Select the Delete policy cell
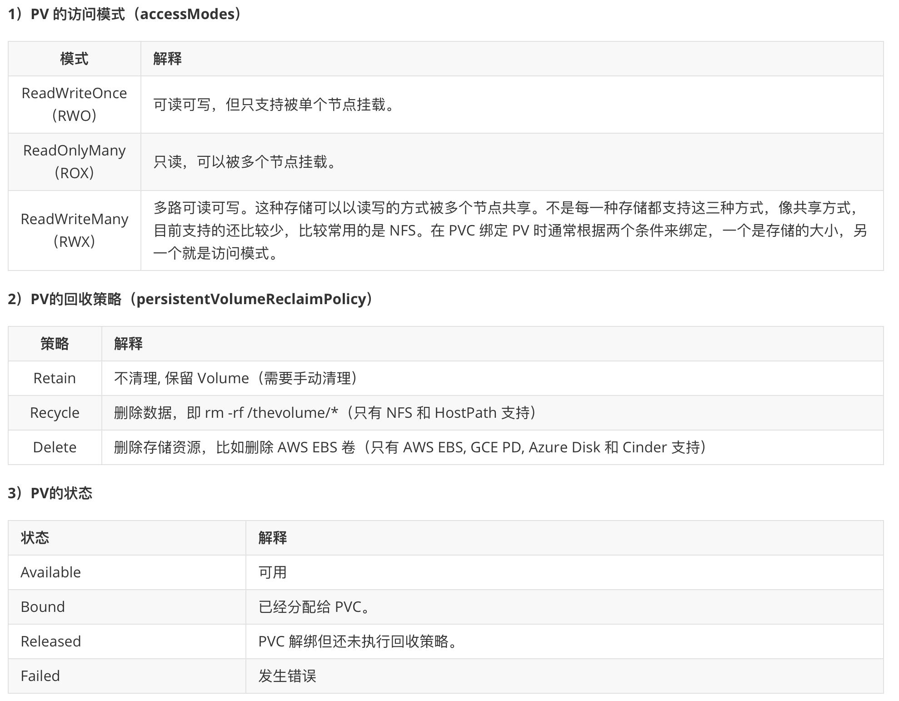The image size is (899, 701). [54, 447]
